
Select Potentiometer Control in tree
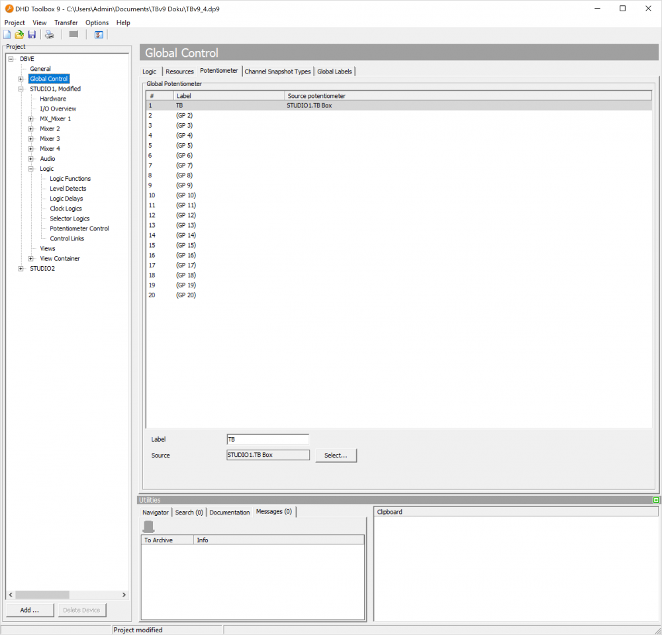79,228
